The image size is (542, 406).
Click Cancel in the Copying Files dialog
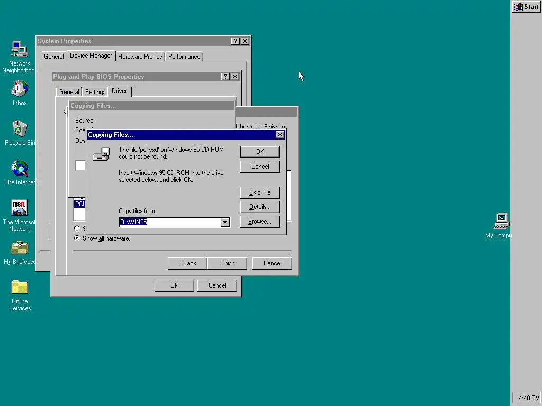(260, 167)
